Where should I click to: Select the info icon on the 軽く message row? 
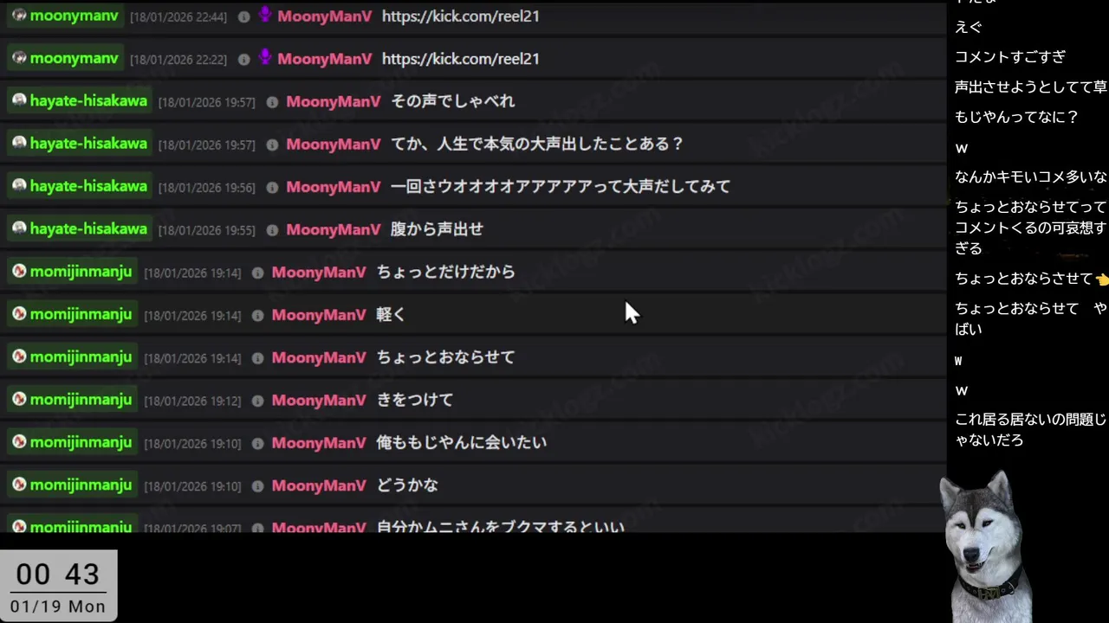[x=257, y=316]
